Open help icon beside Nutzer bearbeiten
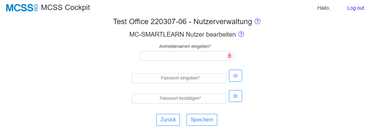 [x=241, y=34]
